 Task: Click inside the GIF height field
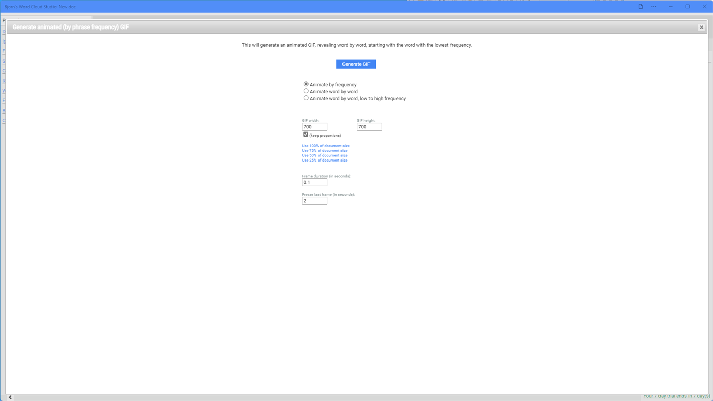[368, 126]
